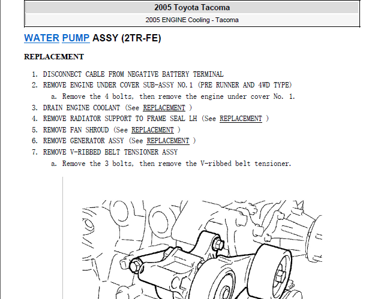This screenshot has width=378, height=299.
Task: Click 'REMOVE RADIATOR SUPPORT TO FRAME SEAL LH' text
Action: click(x=120, y=119)
